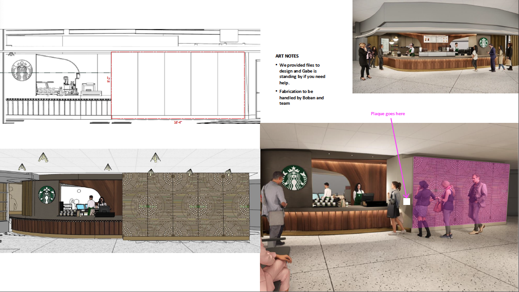The image size is (519, 292).
Task: Select the red vertical height dimension text
Action: pyautogui.click(x=108, y=79)
